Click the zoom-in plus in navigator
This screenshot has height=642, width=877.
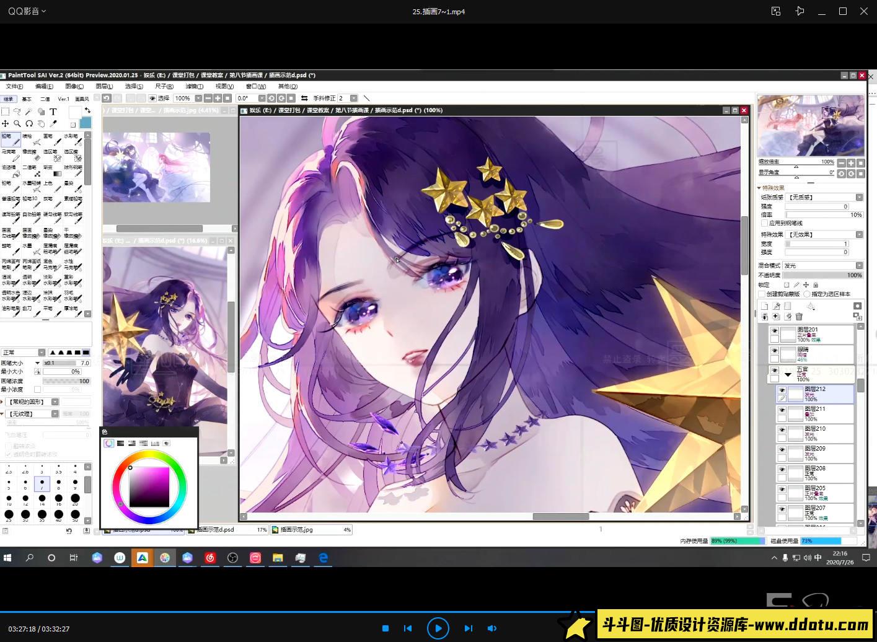851,163
